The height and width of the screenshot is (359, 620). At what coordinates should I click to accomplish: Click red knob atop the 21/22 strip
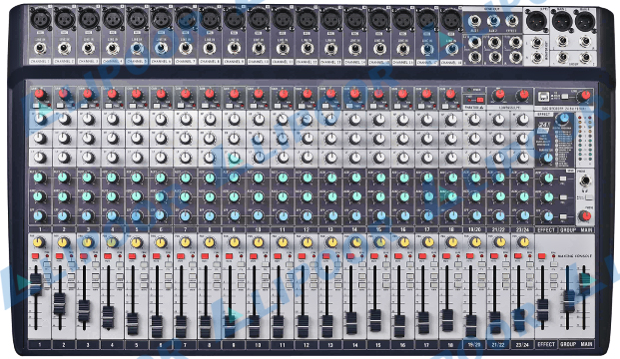tap(499, 95)
